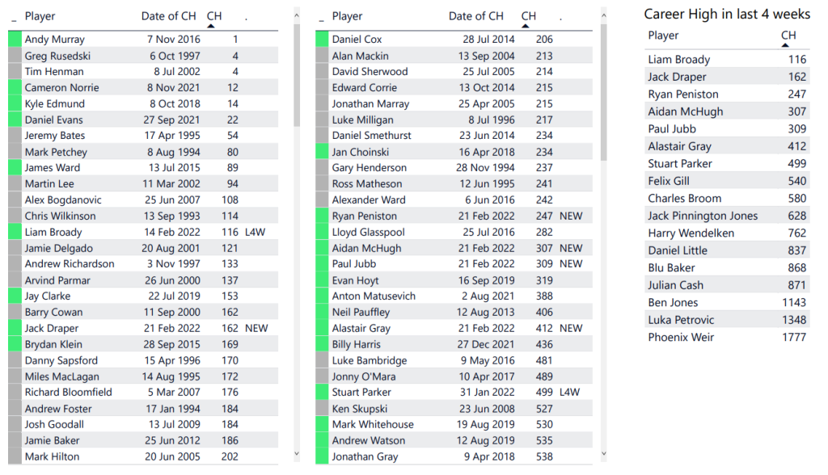Image resolution: width=828 pixels, height=475 pixels.
Task: Click the left table's vertical scrollbar thumb
Action: tap(297, 73)
